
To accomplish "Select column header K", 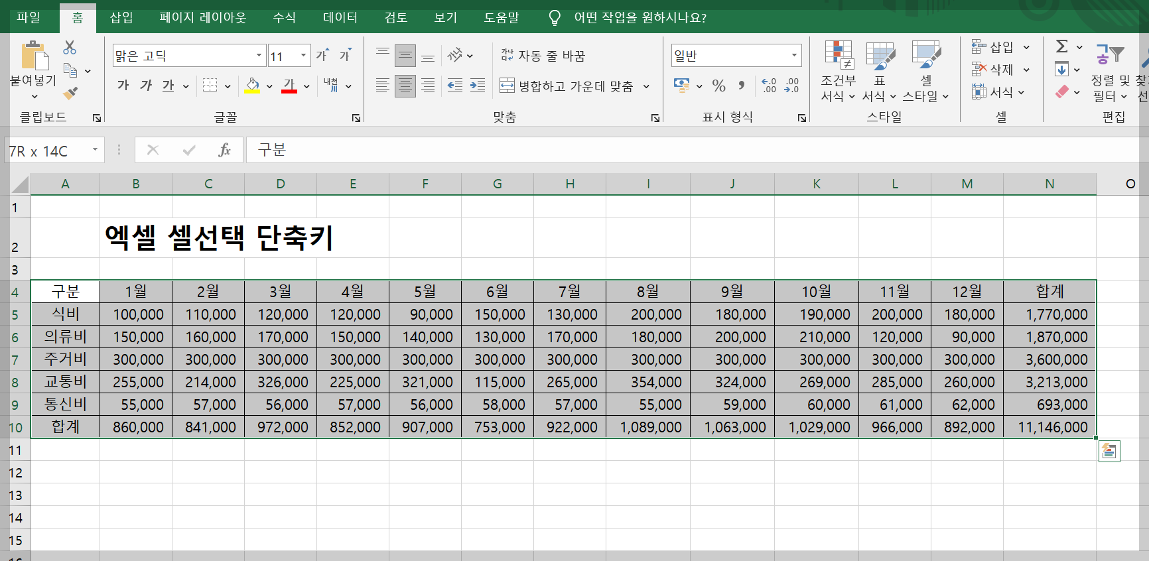I will point(817,184).
